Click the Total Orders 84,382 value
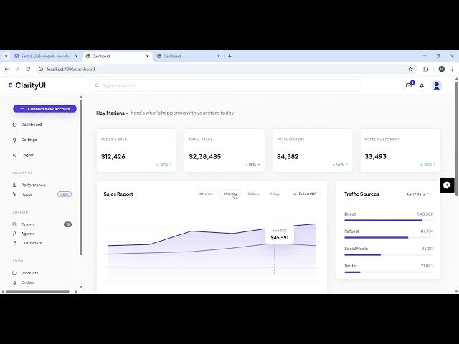Viewport: 459px width, 344px height. [288, 156]
